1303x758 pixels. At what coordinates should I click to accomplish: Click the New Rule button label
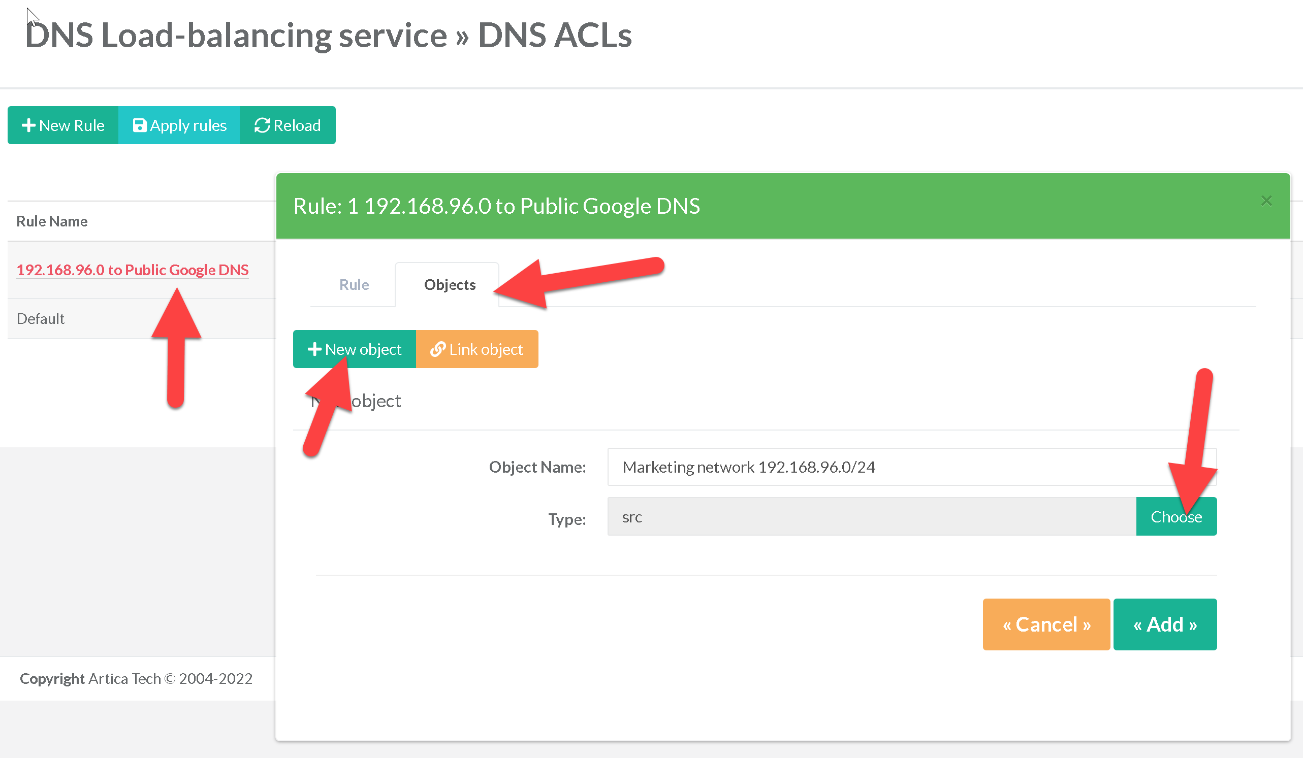point(72,125)
